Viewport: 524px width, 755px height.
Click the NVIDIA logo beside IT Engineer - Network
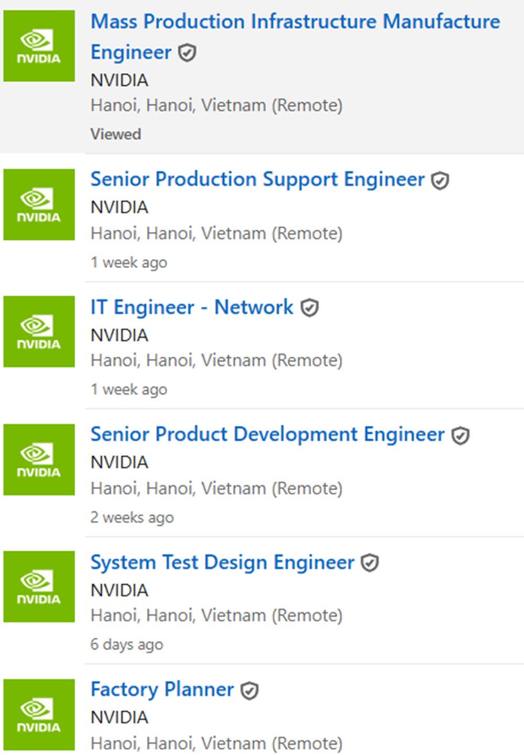click(39, 331)
